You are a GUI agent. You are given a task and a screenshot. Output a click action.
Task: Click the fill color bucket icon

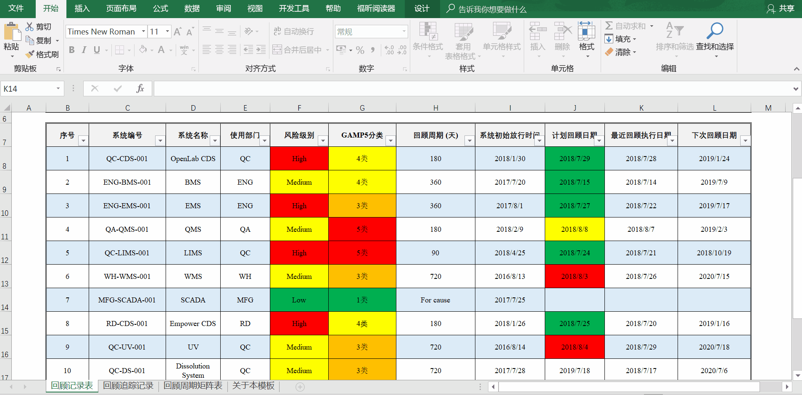tap(143, 50)
